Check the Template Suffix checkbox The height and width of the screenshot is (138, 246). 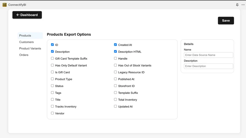(x=116, y=93)
